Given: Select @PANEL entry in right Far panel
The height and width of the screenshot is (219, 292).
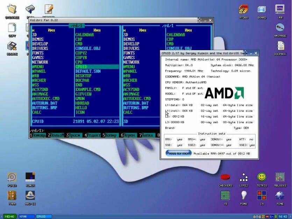Looking at the screenshot, I should pos(130,71).
